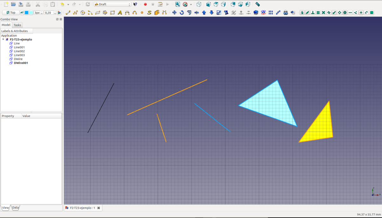Collapse the F2-T23-ejemplo document tree
This screenshot has width=382, height=218.
click(x=3, y=40)
